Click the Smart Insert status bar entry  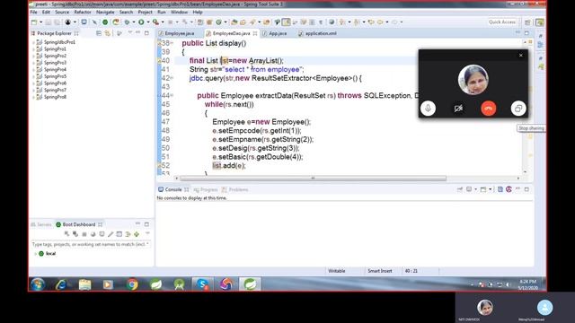[379, 271]
